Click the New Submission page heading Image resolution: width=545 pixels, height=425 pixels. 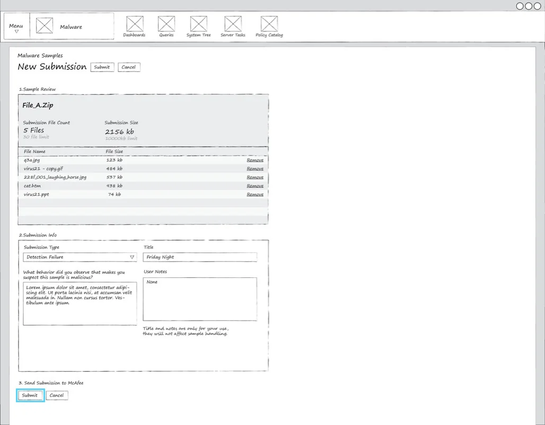52,67
